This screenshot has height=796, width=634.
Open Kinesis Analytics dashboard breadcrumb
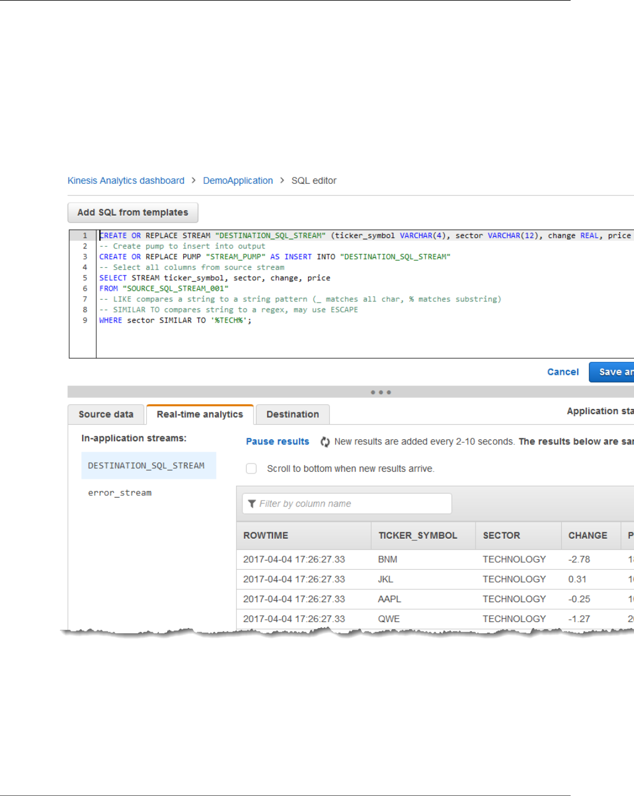point(126,180)
